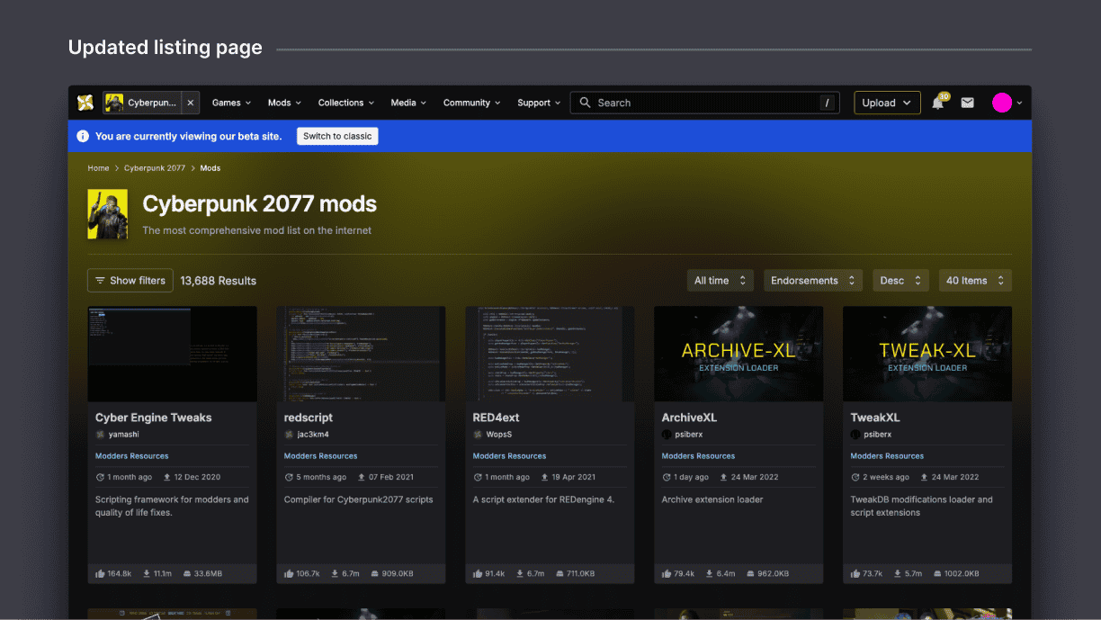The image size is (1101, 620).
Task: Click Switch to classic button
Action: 337,136
